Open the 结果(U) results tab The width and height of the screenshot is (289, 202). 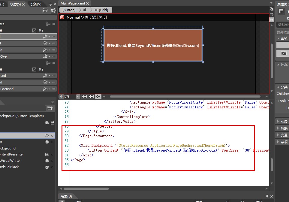click(x=66, y=196)
